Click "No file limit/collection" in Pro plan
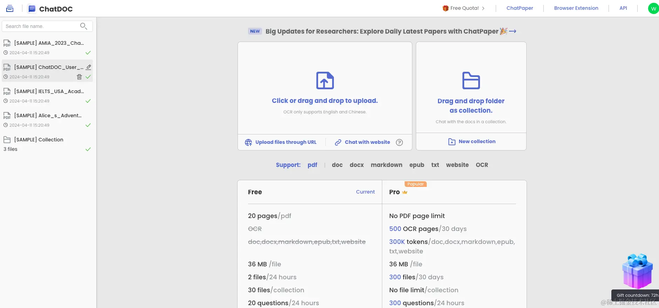 click(x=424, y=290)
